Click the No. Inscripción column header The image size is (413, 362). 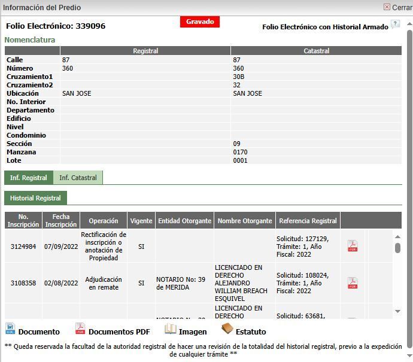click(23, 220)
